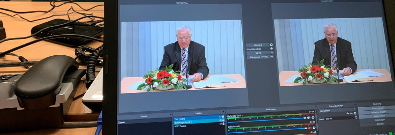Viewport: 395px width, 135px height.
Task: Hide the Blackmagic-Gerät 2 source with its eye
Action: (x=220, y=120)
